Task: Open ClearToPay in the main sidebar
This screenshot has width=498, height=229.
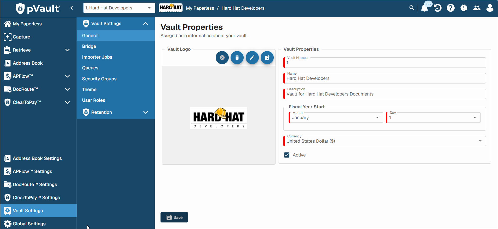Action: point(38,102)
